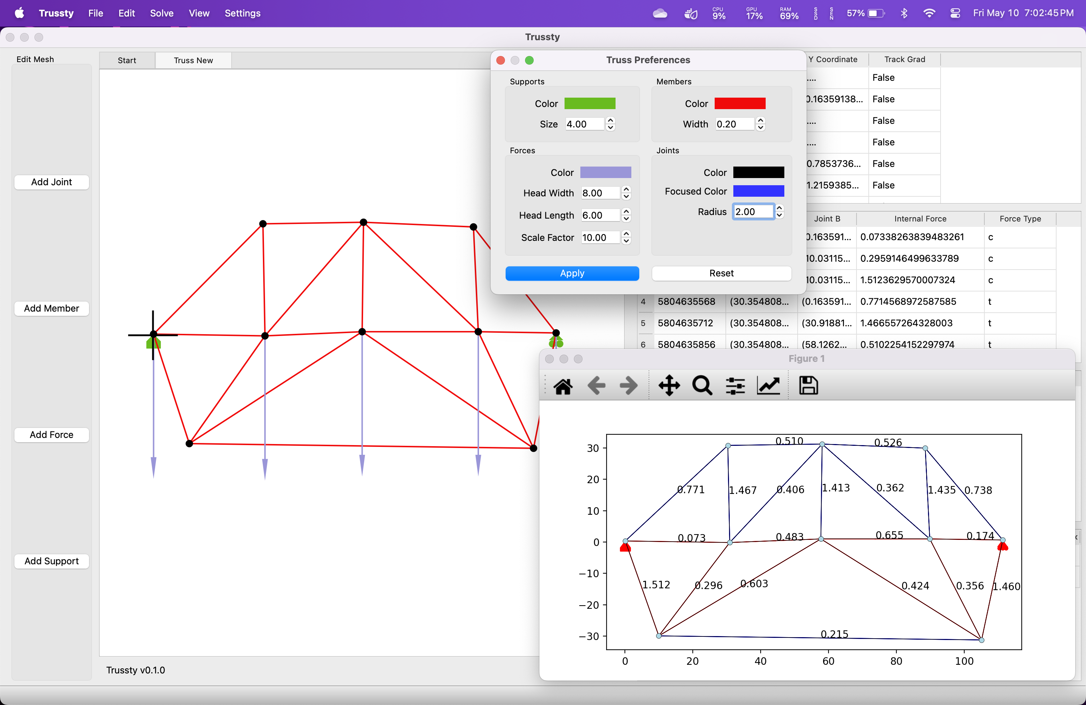Pick the black Joints color swatch
The image size is (1086, 705).
click(758, 172)
